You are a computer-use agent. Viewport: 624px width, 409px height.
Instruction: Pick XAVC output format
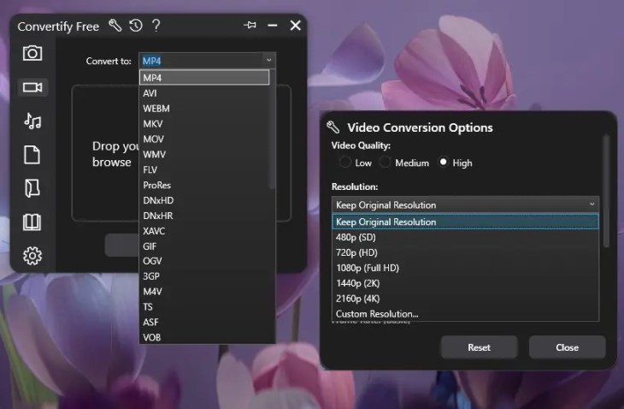(204, 231)
